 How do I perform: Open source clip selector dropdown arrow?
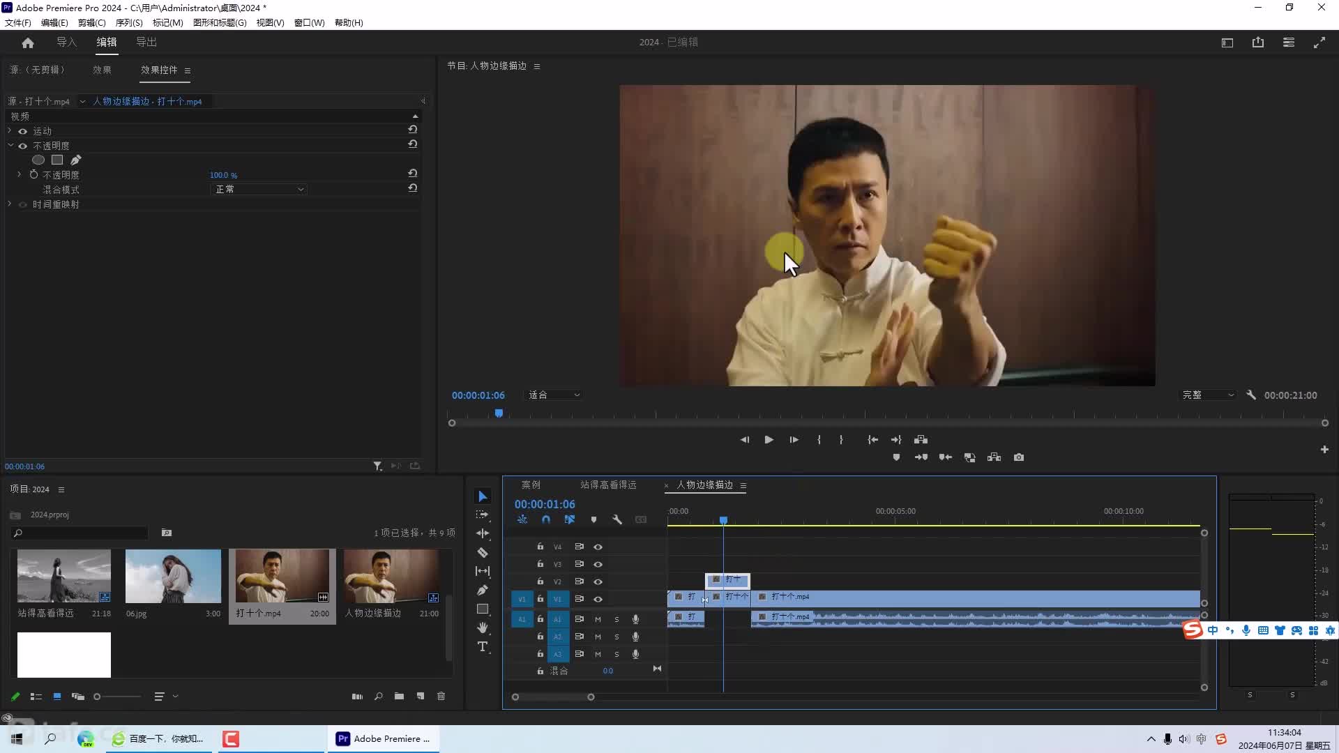click(82, 101)
